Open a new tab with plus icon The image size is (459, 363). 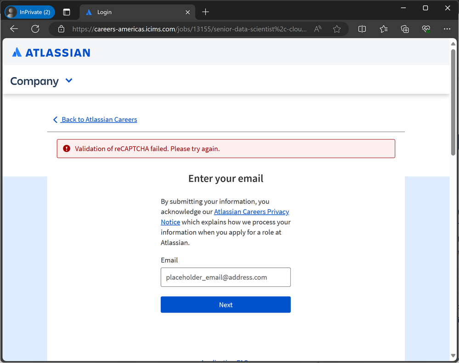click(x=205, y=12)
